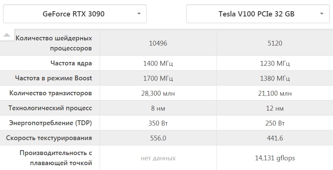This screenshot has height=170, width=333.
Task: Select the 8 нм process value
Action: click(158, 108)
